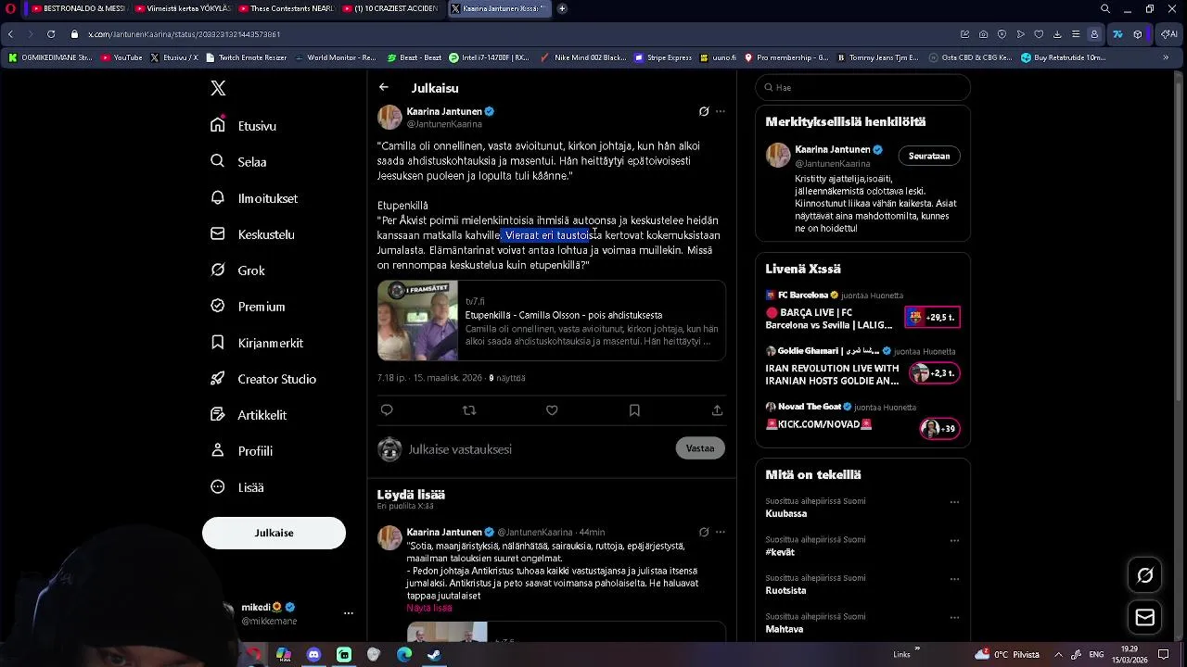Image resolution: width=1187 pixels, height=667 pixels.
Task: Click the Profiili person icon
Action: coord(218,450)
